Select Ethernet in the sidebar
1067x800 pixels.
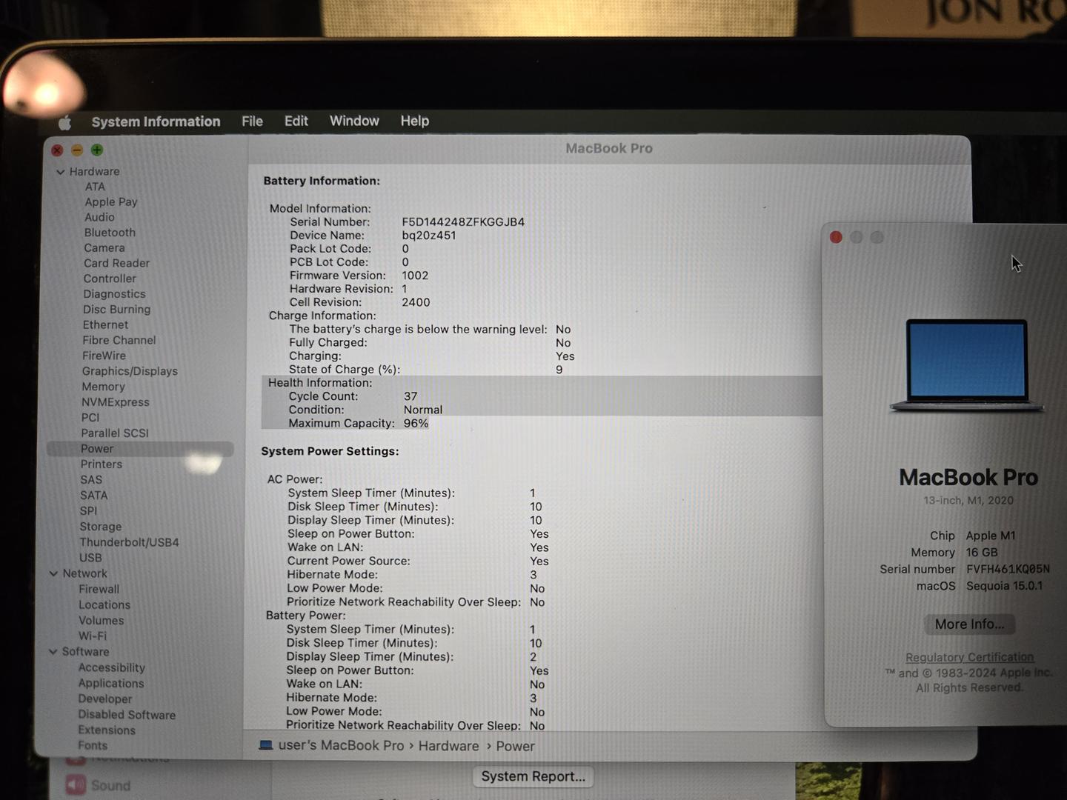coord(105,325)
